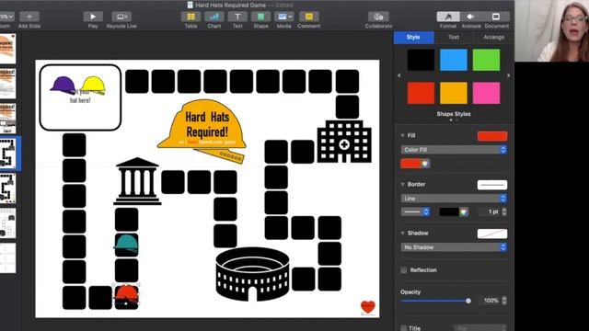589x331 pixels.
Task: Click the Add Slide toolbar button
Action: point(29,17)
